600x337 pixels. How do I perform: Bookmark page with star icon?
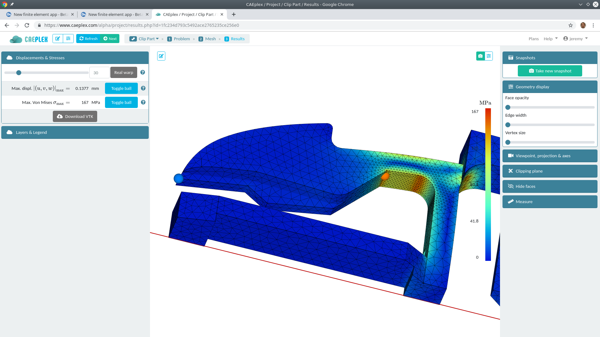(x=571, y=25)
